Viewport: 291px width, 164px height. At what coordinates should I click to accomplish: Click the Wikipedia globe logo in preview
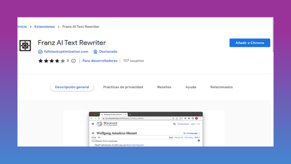(x=99, y=124)
